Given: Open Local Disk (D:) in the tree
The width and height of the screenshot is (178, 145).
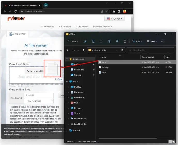Looking at the screenshot, I should [80, 124].
